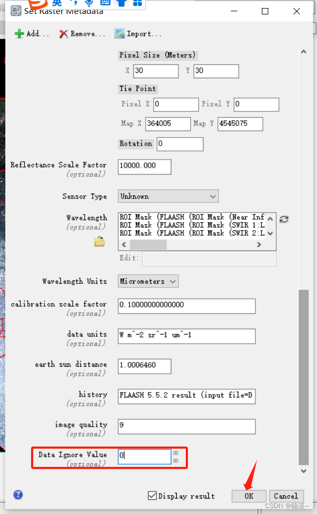Close the Set Raster Metadata dialog
Viewport: 317px width, 514px height.
pos(297,11)
